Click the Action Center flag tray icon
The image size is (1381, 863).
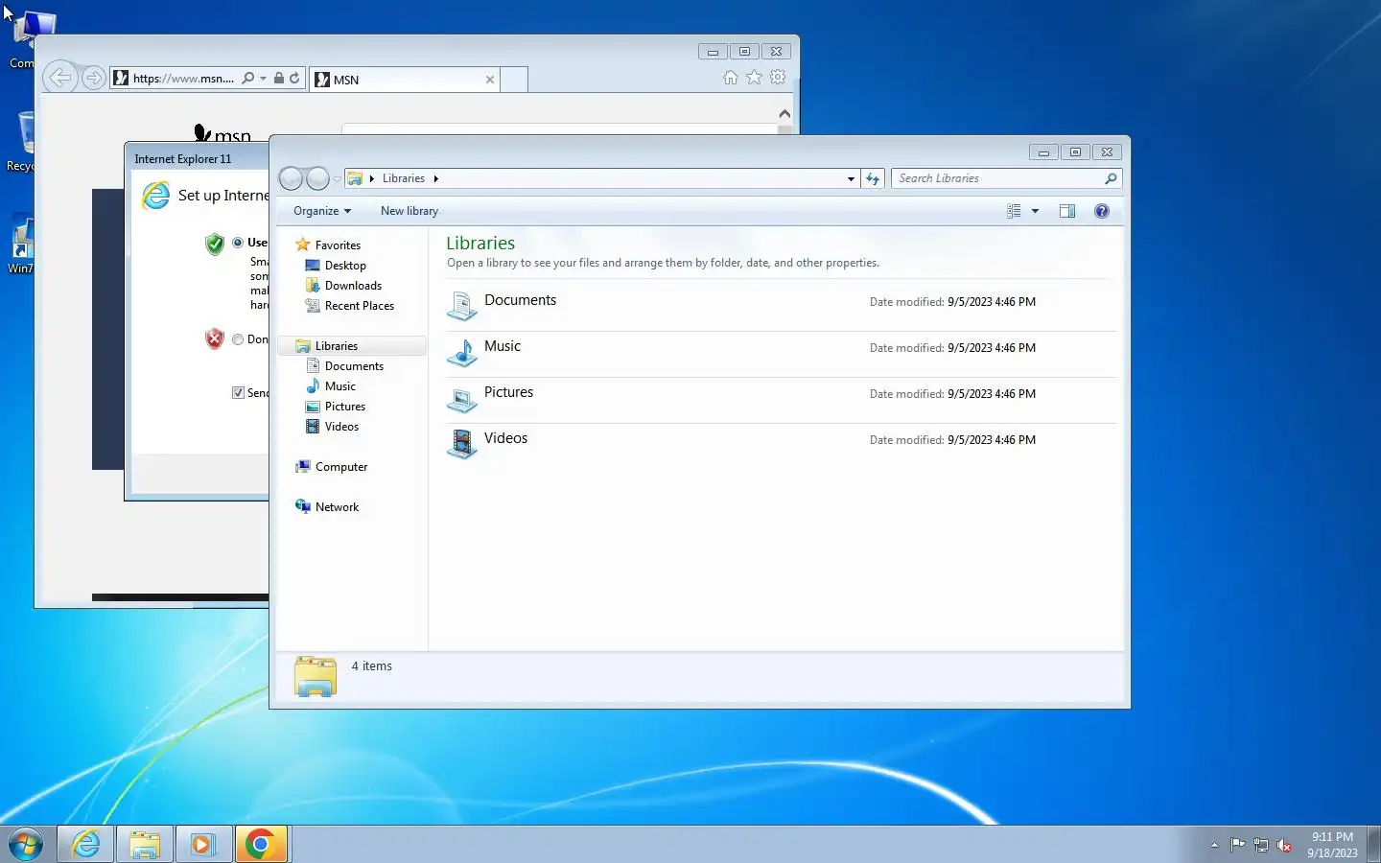point(1238,846)
